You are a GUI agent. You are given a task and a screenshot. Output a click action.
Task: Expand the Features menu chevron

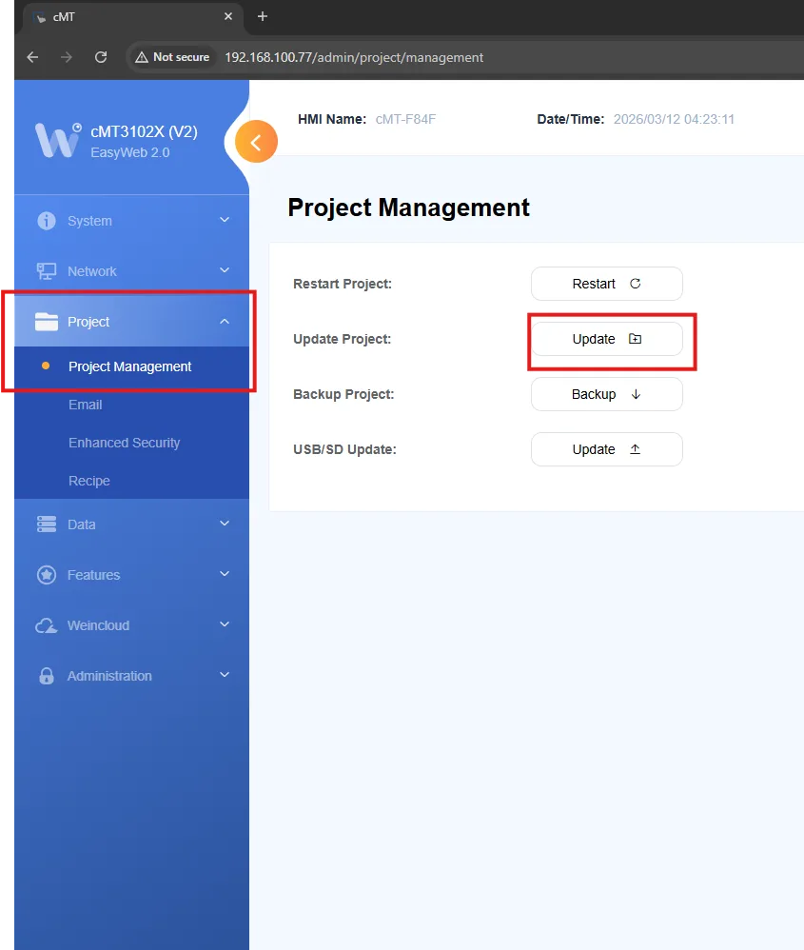pos(225,573)
